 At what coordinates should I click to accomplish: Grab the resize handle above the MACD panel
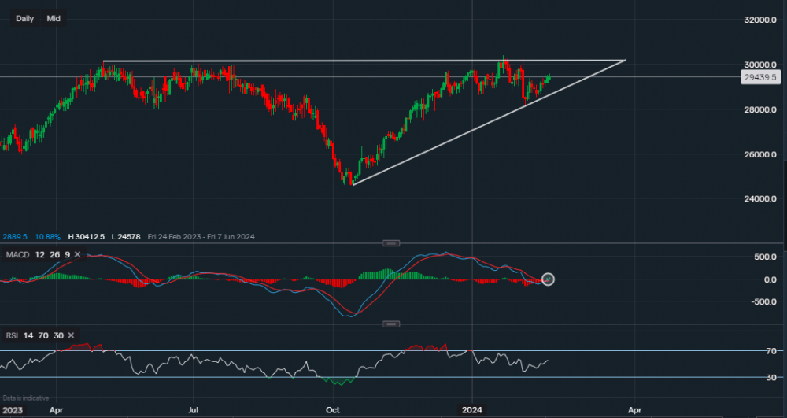tap(390, 242)
